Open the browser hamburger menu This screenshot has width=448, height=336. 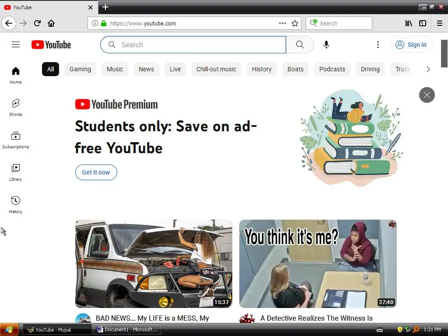point(440,23)
